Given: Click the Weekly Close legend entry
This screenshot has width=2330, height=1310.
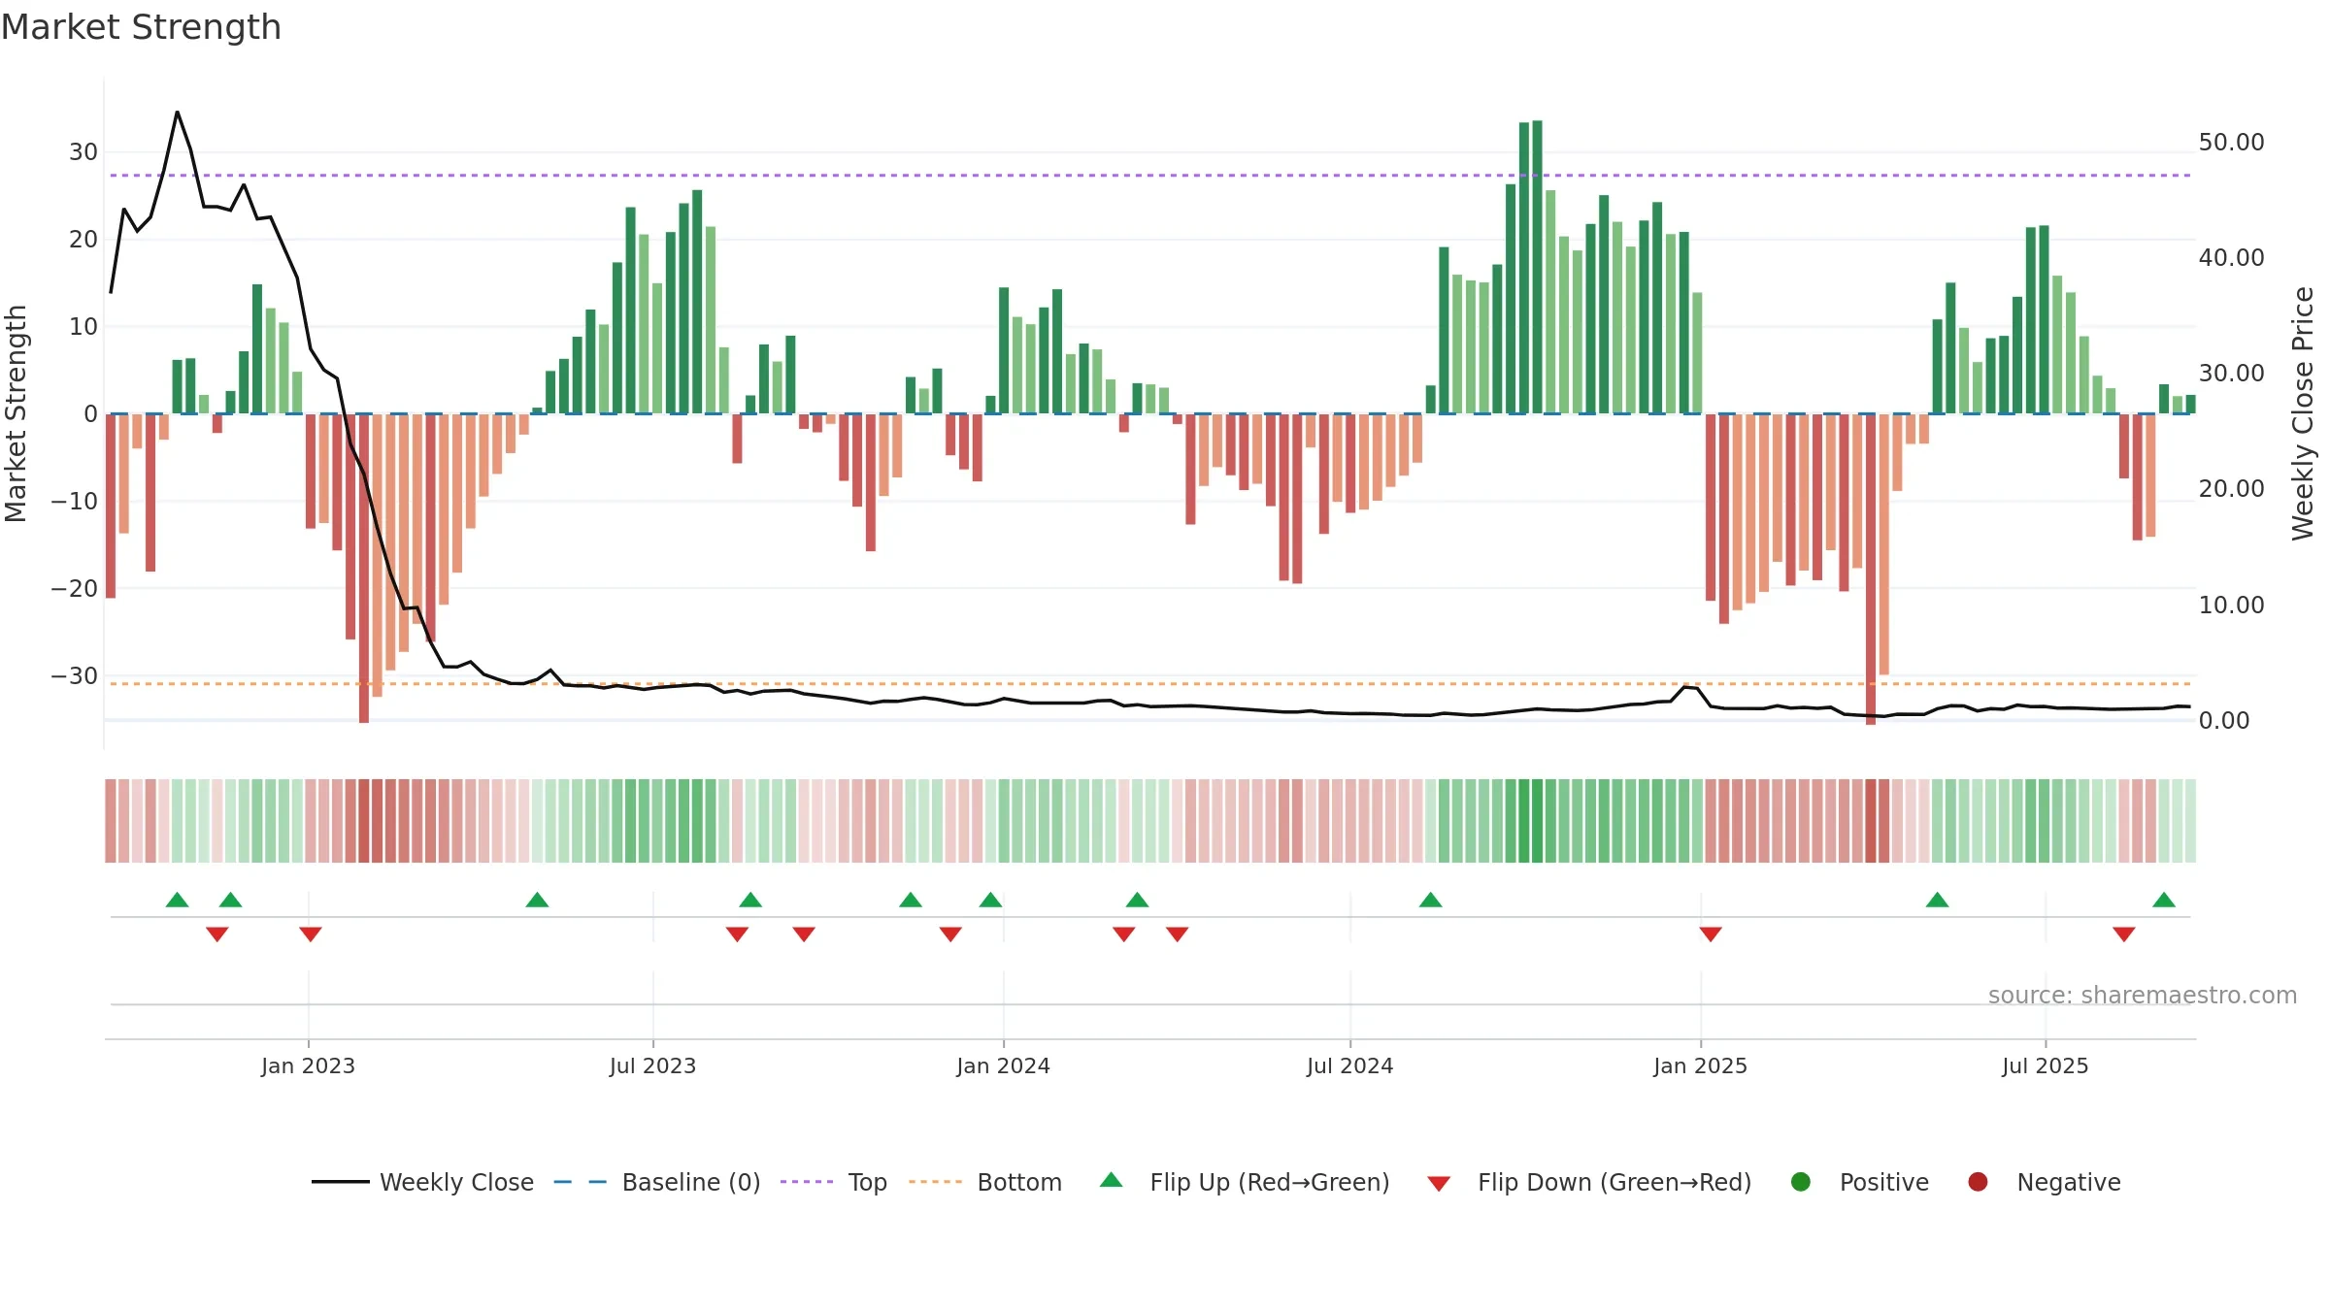Looking at the screenshot, I should coord(423,1182).
